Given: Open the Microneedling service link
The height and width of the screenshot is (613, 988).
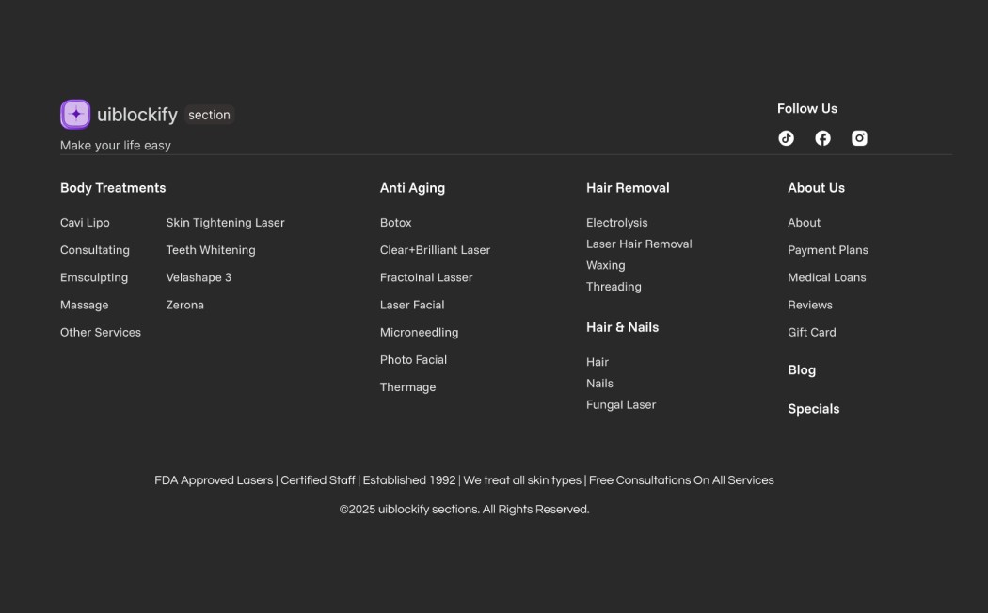Looking at the screenshot, I should tap(419, 332).
